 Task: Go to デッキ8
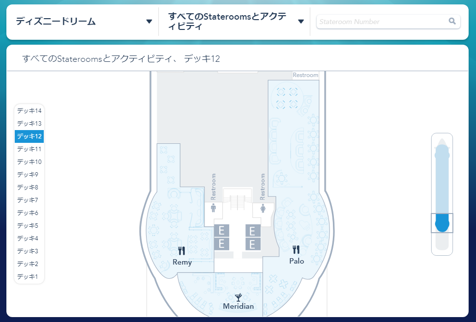(29, 187)
